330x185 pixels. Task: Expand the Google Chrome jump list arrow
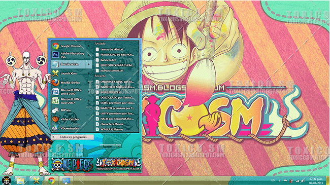pyautogui.click(x=89, y=46)
